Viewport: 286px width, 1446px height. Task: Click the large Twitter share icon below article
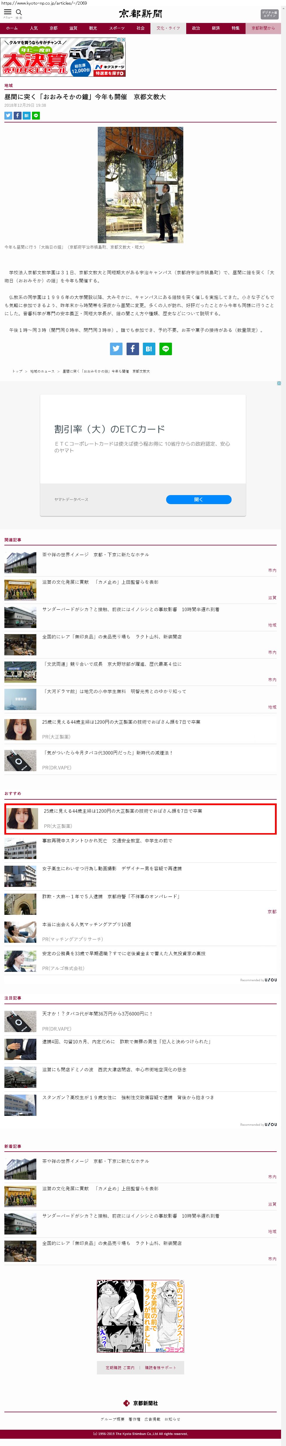[116, 348]
